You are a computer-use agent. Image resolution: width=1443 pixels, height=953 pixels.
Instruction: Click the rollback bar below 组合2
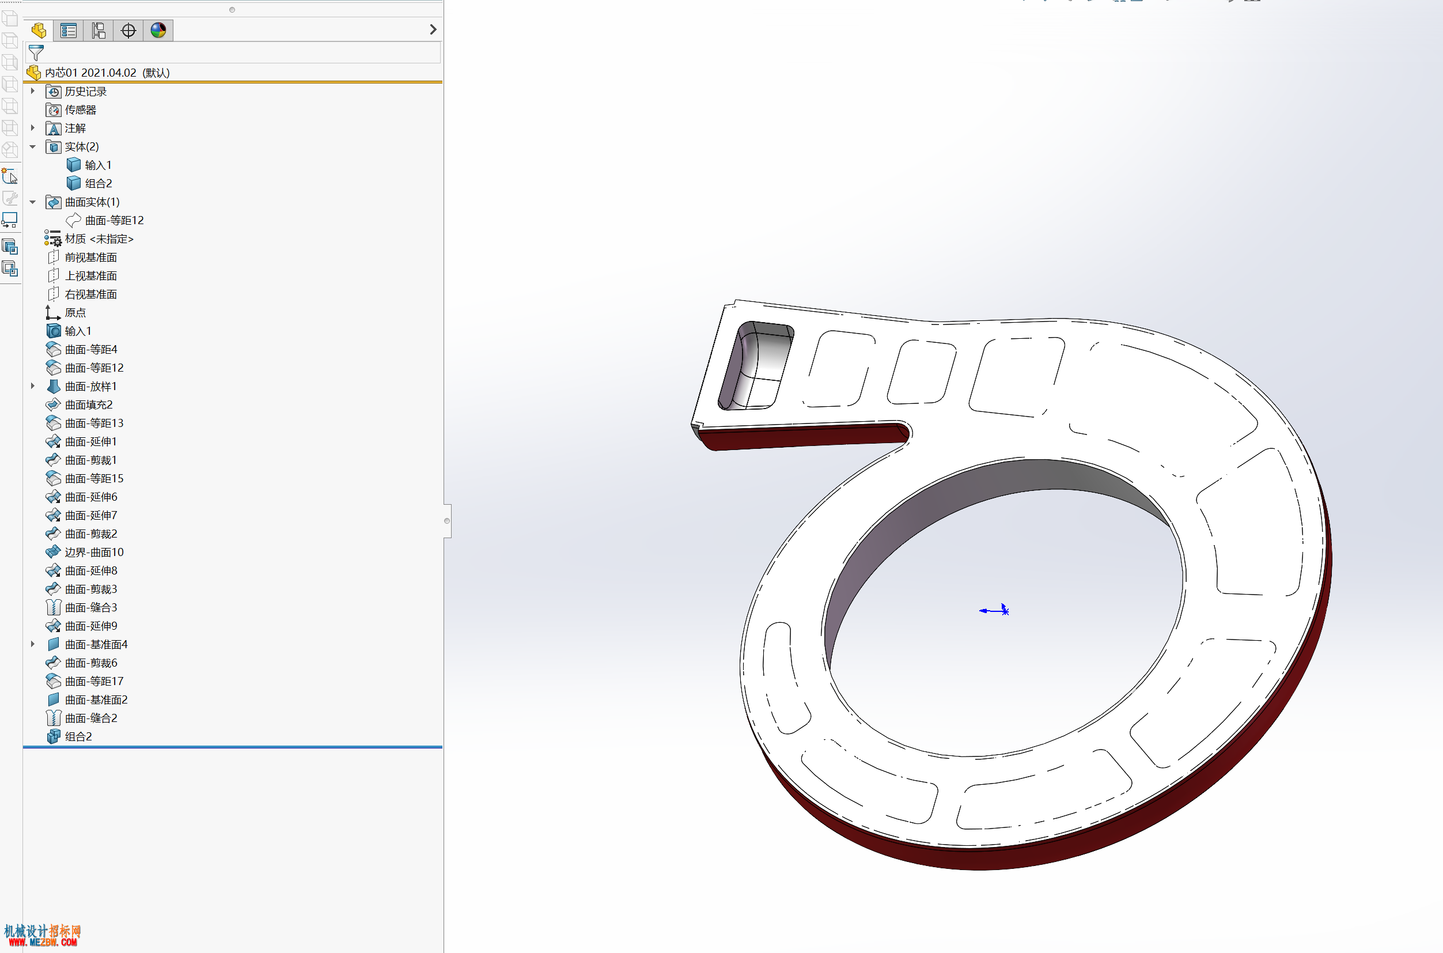233,747
